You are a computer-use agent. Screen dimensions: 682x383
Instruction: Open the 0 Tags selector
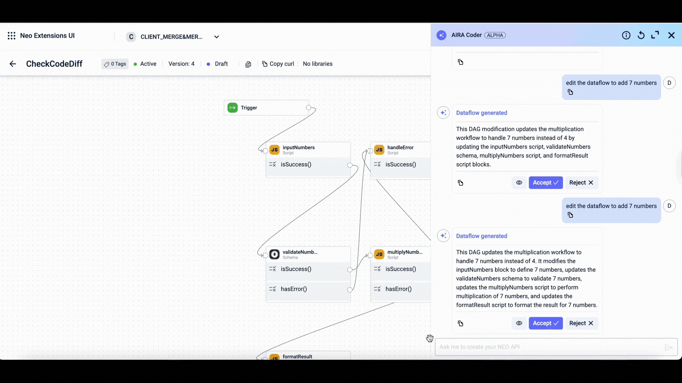click(115, 64)
